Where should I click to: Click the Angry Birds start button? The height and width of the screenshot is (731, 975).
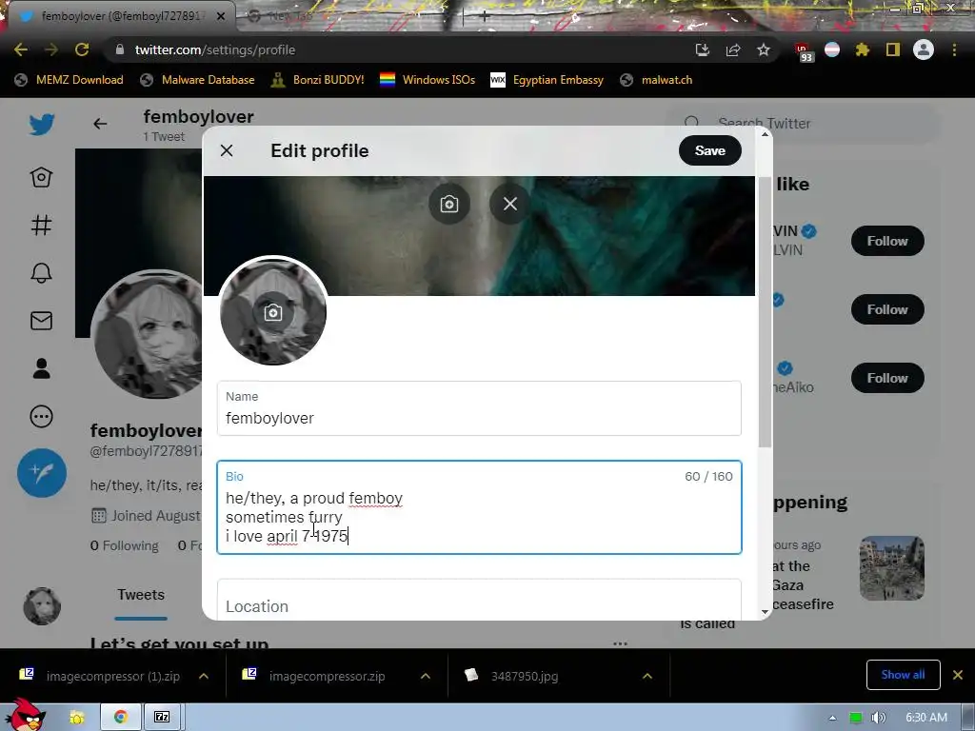26,715
